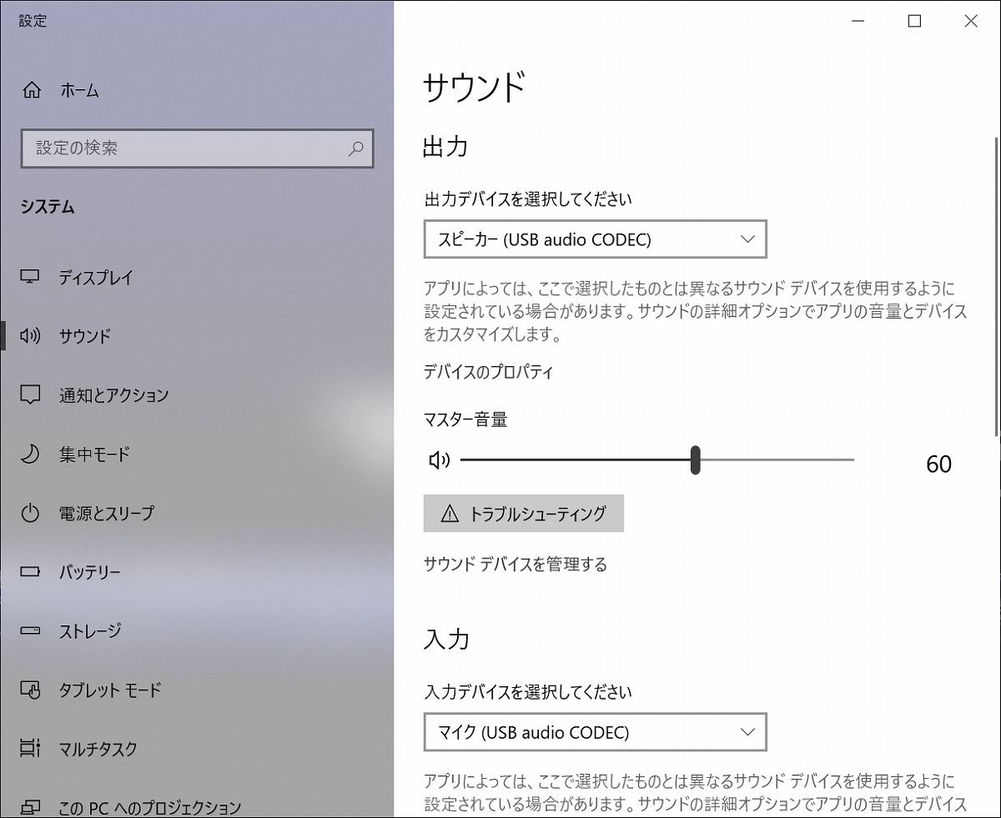
Task: Click the Tablet mode icon
Action: [x=30, y=690]
